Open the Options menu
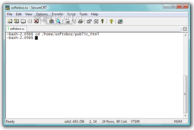Image resolution: width=194 pixels, height=130 pixels. 42,14
